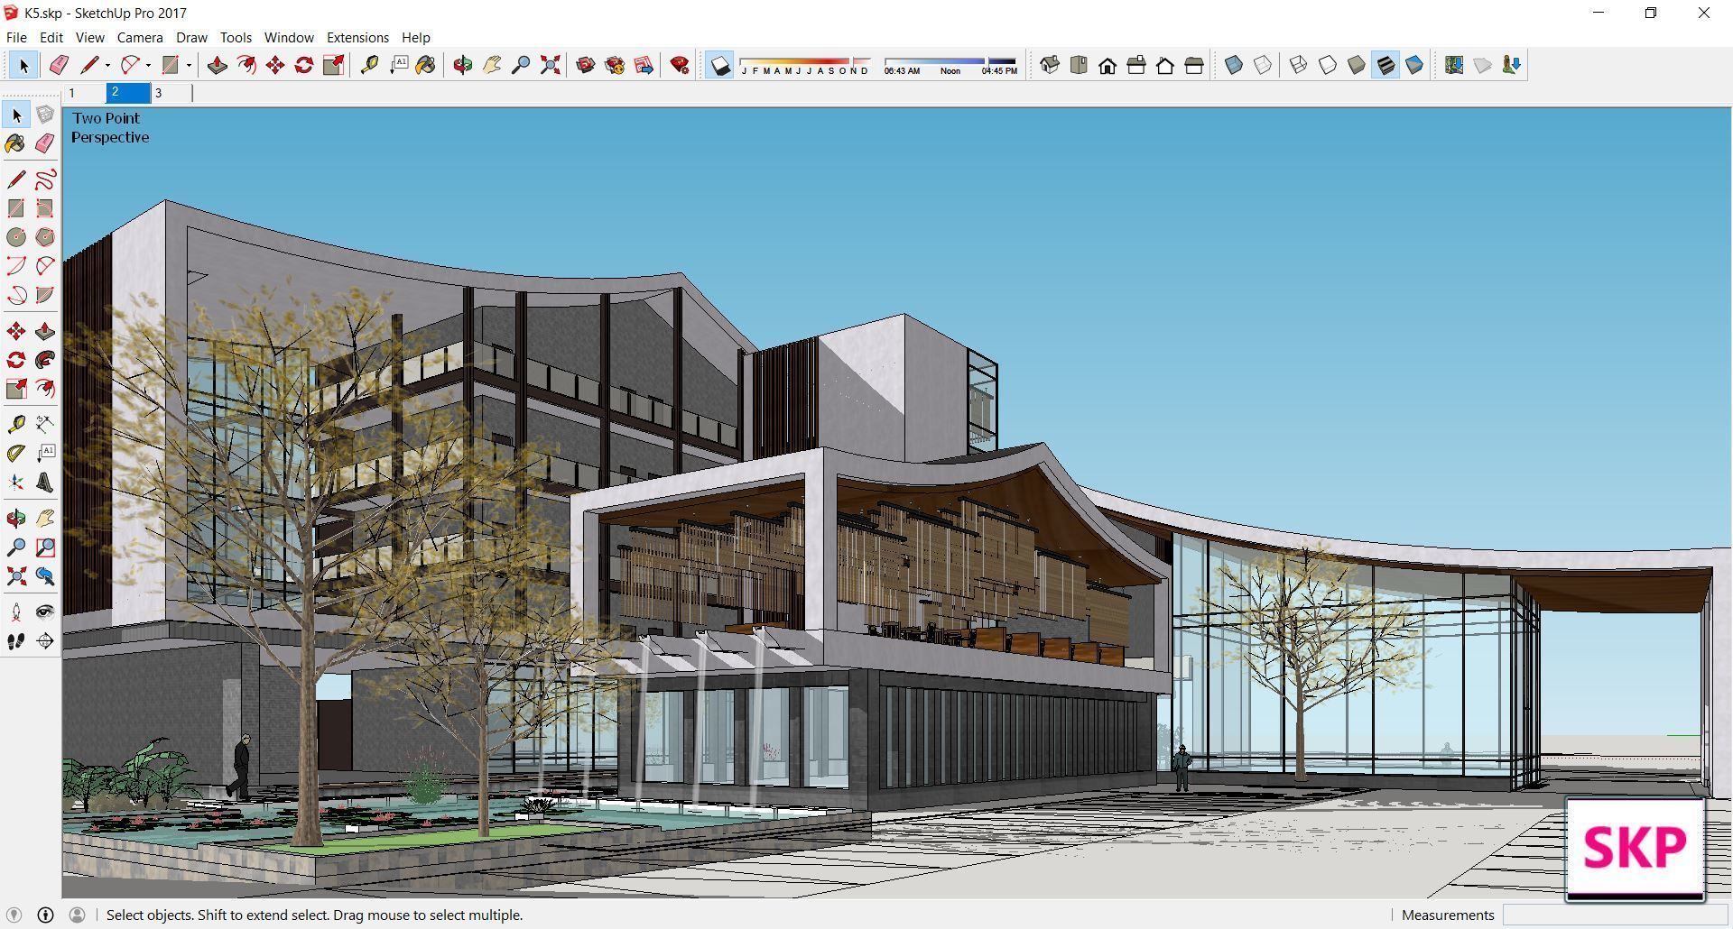Switch the view to Top
The width and height of the screenshot is (1733, 929).
point(1080,65)
